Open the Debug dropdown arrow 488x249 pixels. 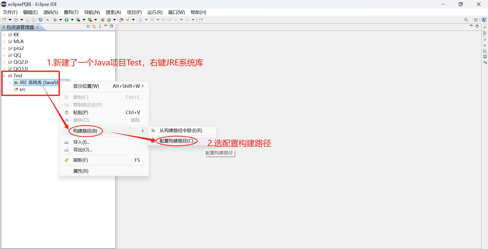(60, 20)
